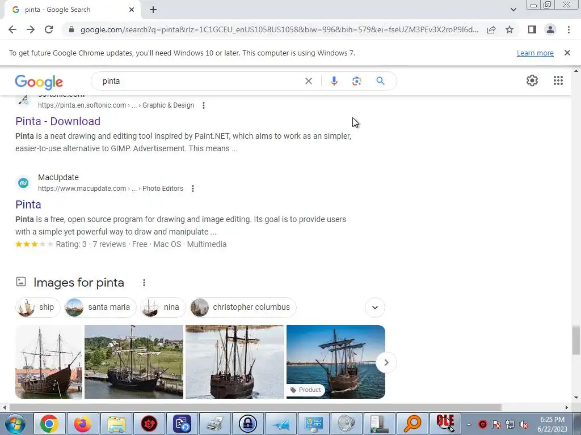Open the Pinta - Download link
Viewport: 581px width, 435px height.
[58, 121]
